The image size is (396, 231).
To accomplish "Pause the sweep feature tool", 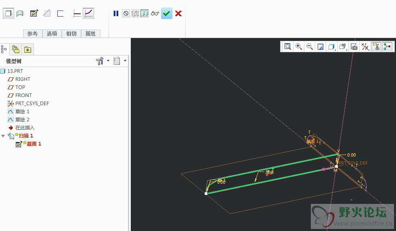I will [116, 13].
